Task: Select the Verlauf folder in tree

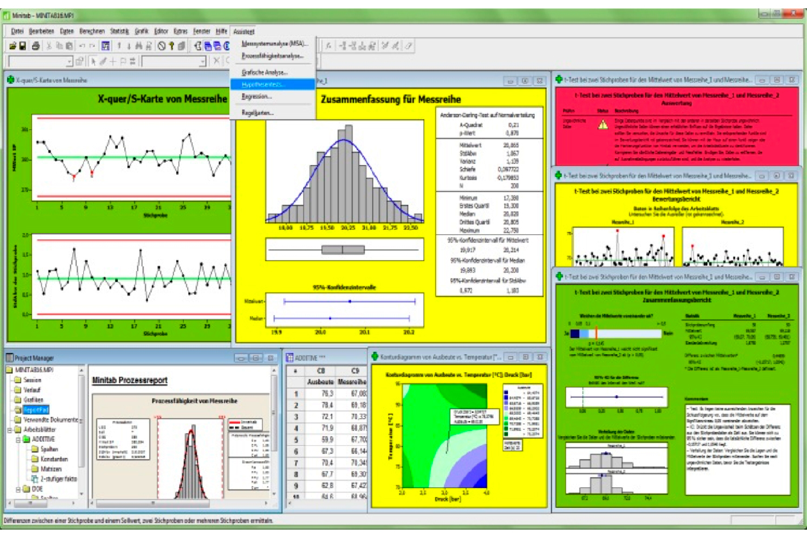Action: (32, 389)
